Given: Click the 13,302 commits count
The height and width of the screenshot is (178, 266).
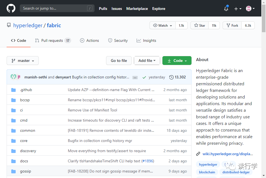Looking at the screenshot, I should pyautogui.click(x=180, y=77).
